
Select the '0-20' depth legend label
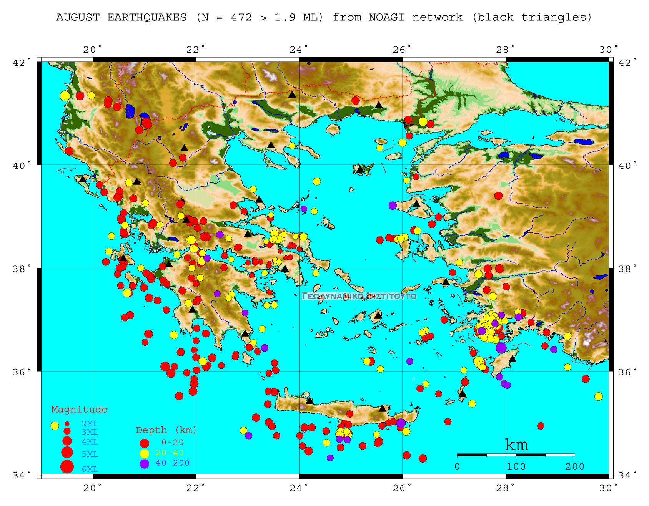tap(173, 443)
